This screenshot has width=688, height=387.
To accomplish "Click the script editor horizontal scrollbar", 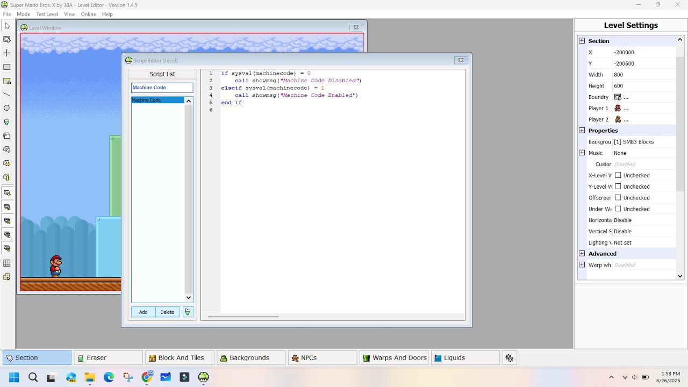I will click(243, 317).
